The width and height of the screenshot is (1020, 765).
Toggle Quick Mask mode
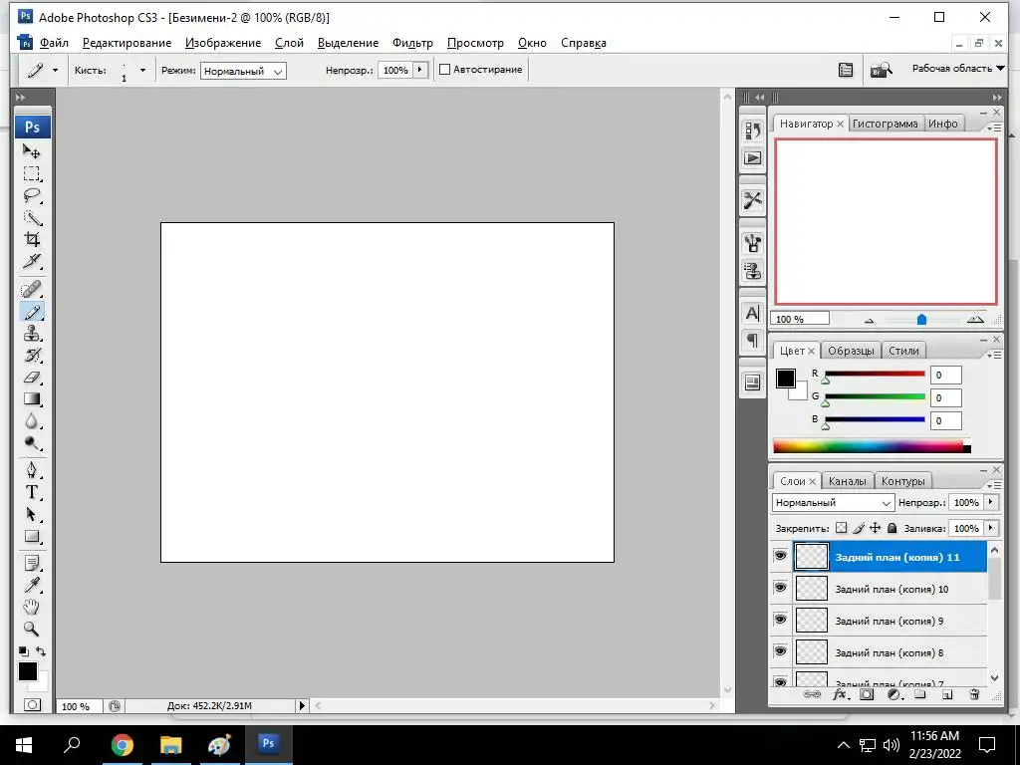[32, 704]
